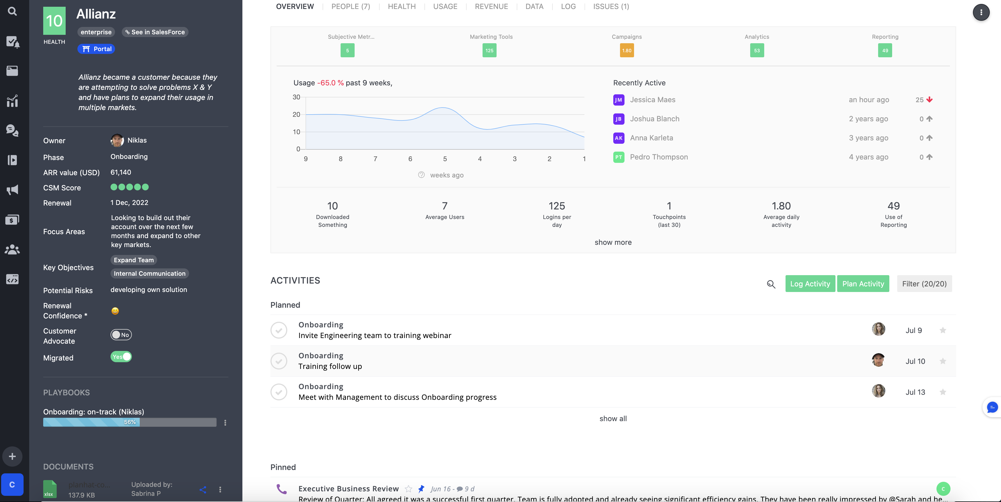
Task: Switch to the PEOPLE (7) tab
Action: tap(350, 7)
